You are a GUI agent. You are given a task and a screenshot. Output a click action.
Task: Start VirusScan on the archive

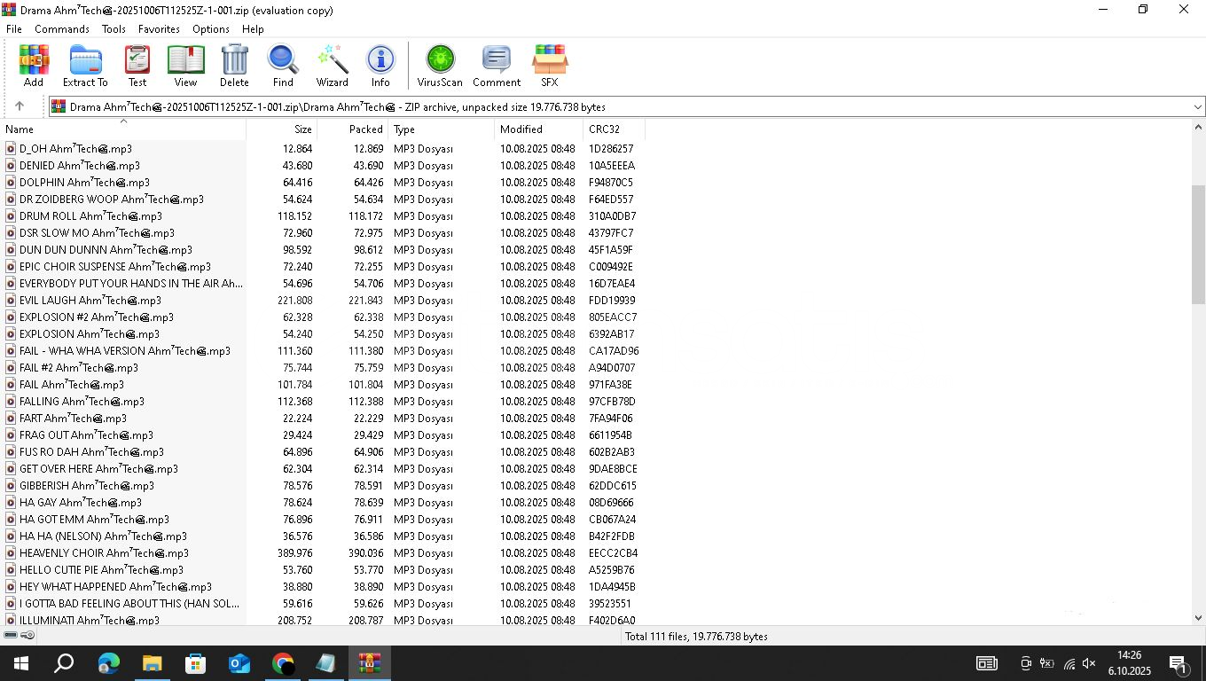[440, 66]
